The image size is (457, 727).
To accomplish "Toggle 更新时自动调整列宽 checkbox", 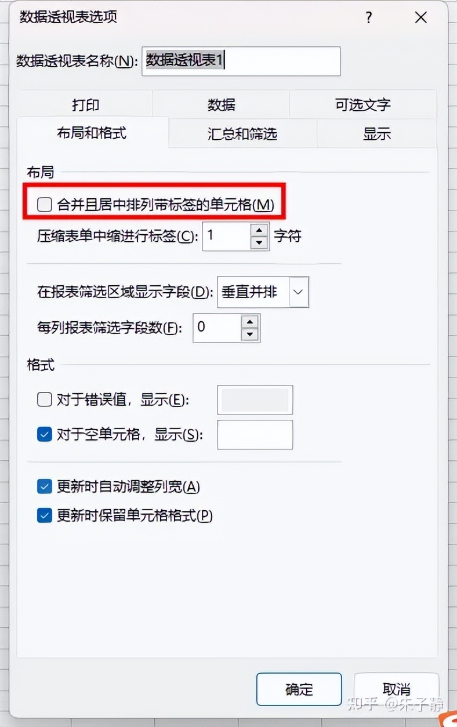I will [45, 486].
